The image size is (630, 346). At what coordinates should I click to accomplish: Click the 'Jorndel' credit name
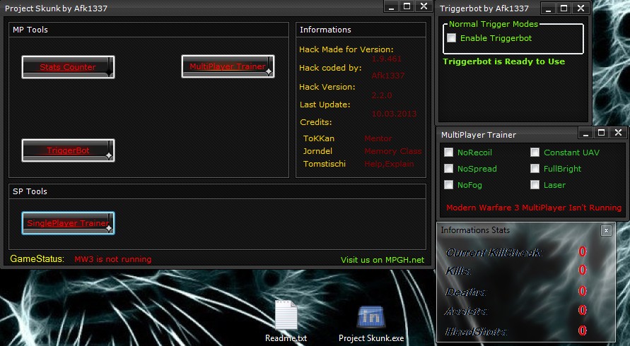[317, 151]
